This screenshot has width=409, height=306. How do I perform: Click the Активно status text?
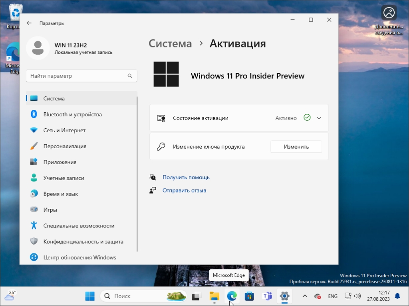pos(286,118)
